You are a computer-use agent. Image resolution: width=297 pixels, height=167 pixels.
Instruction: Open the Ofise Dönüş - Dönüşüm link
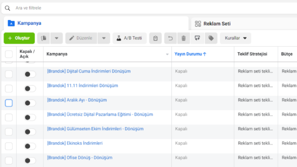pos(79,158)
